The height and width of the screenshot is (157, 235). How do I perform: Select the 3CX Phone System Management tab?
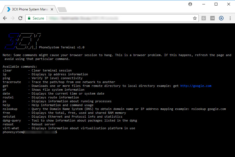(29, 9)
